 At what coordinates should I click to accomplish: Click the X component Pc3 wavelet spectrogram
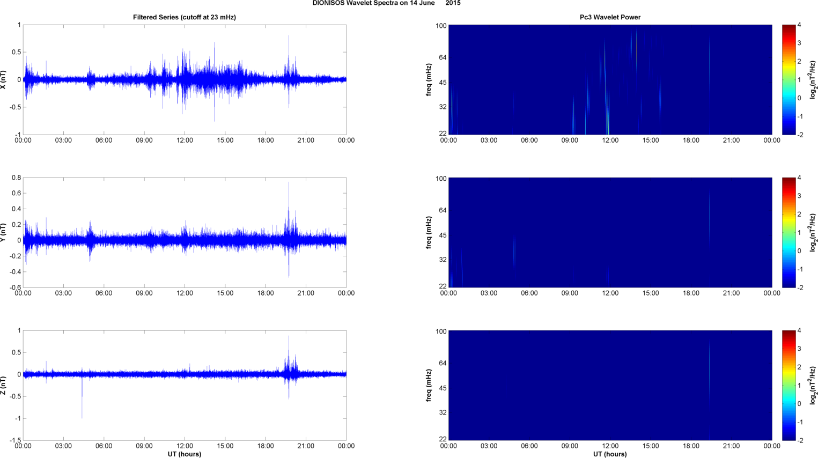point(610,80)
